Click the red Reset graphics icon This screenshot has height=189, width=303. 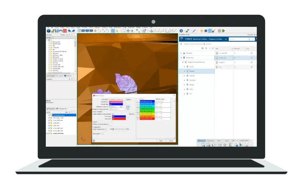[65, 31]
